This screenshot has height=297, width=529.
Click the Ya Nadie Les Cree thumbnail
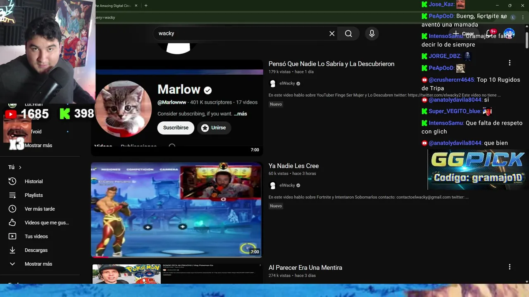pos(176,210)
